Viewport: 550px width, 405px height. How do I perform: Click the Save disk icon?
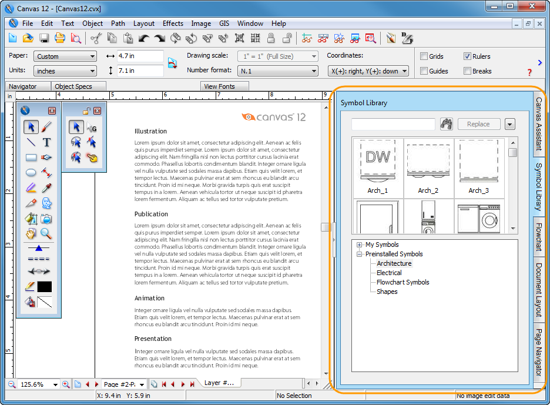pos(44,38)
